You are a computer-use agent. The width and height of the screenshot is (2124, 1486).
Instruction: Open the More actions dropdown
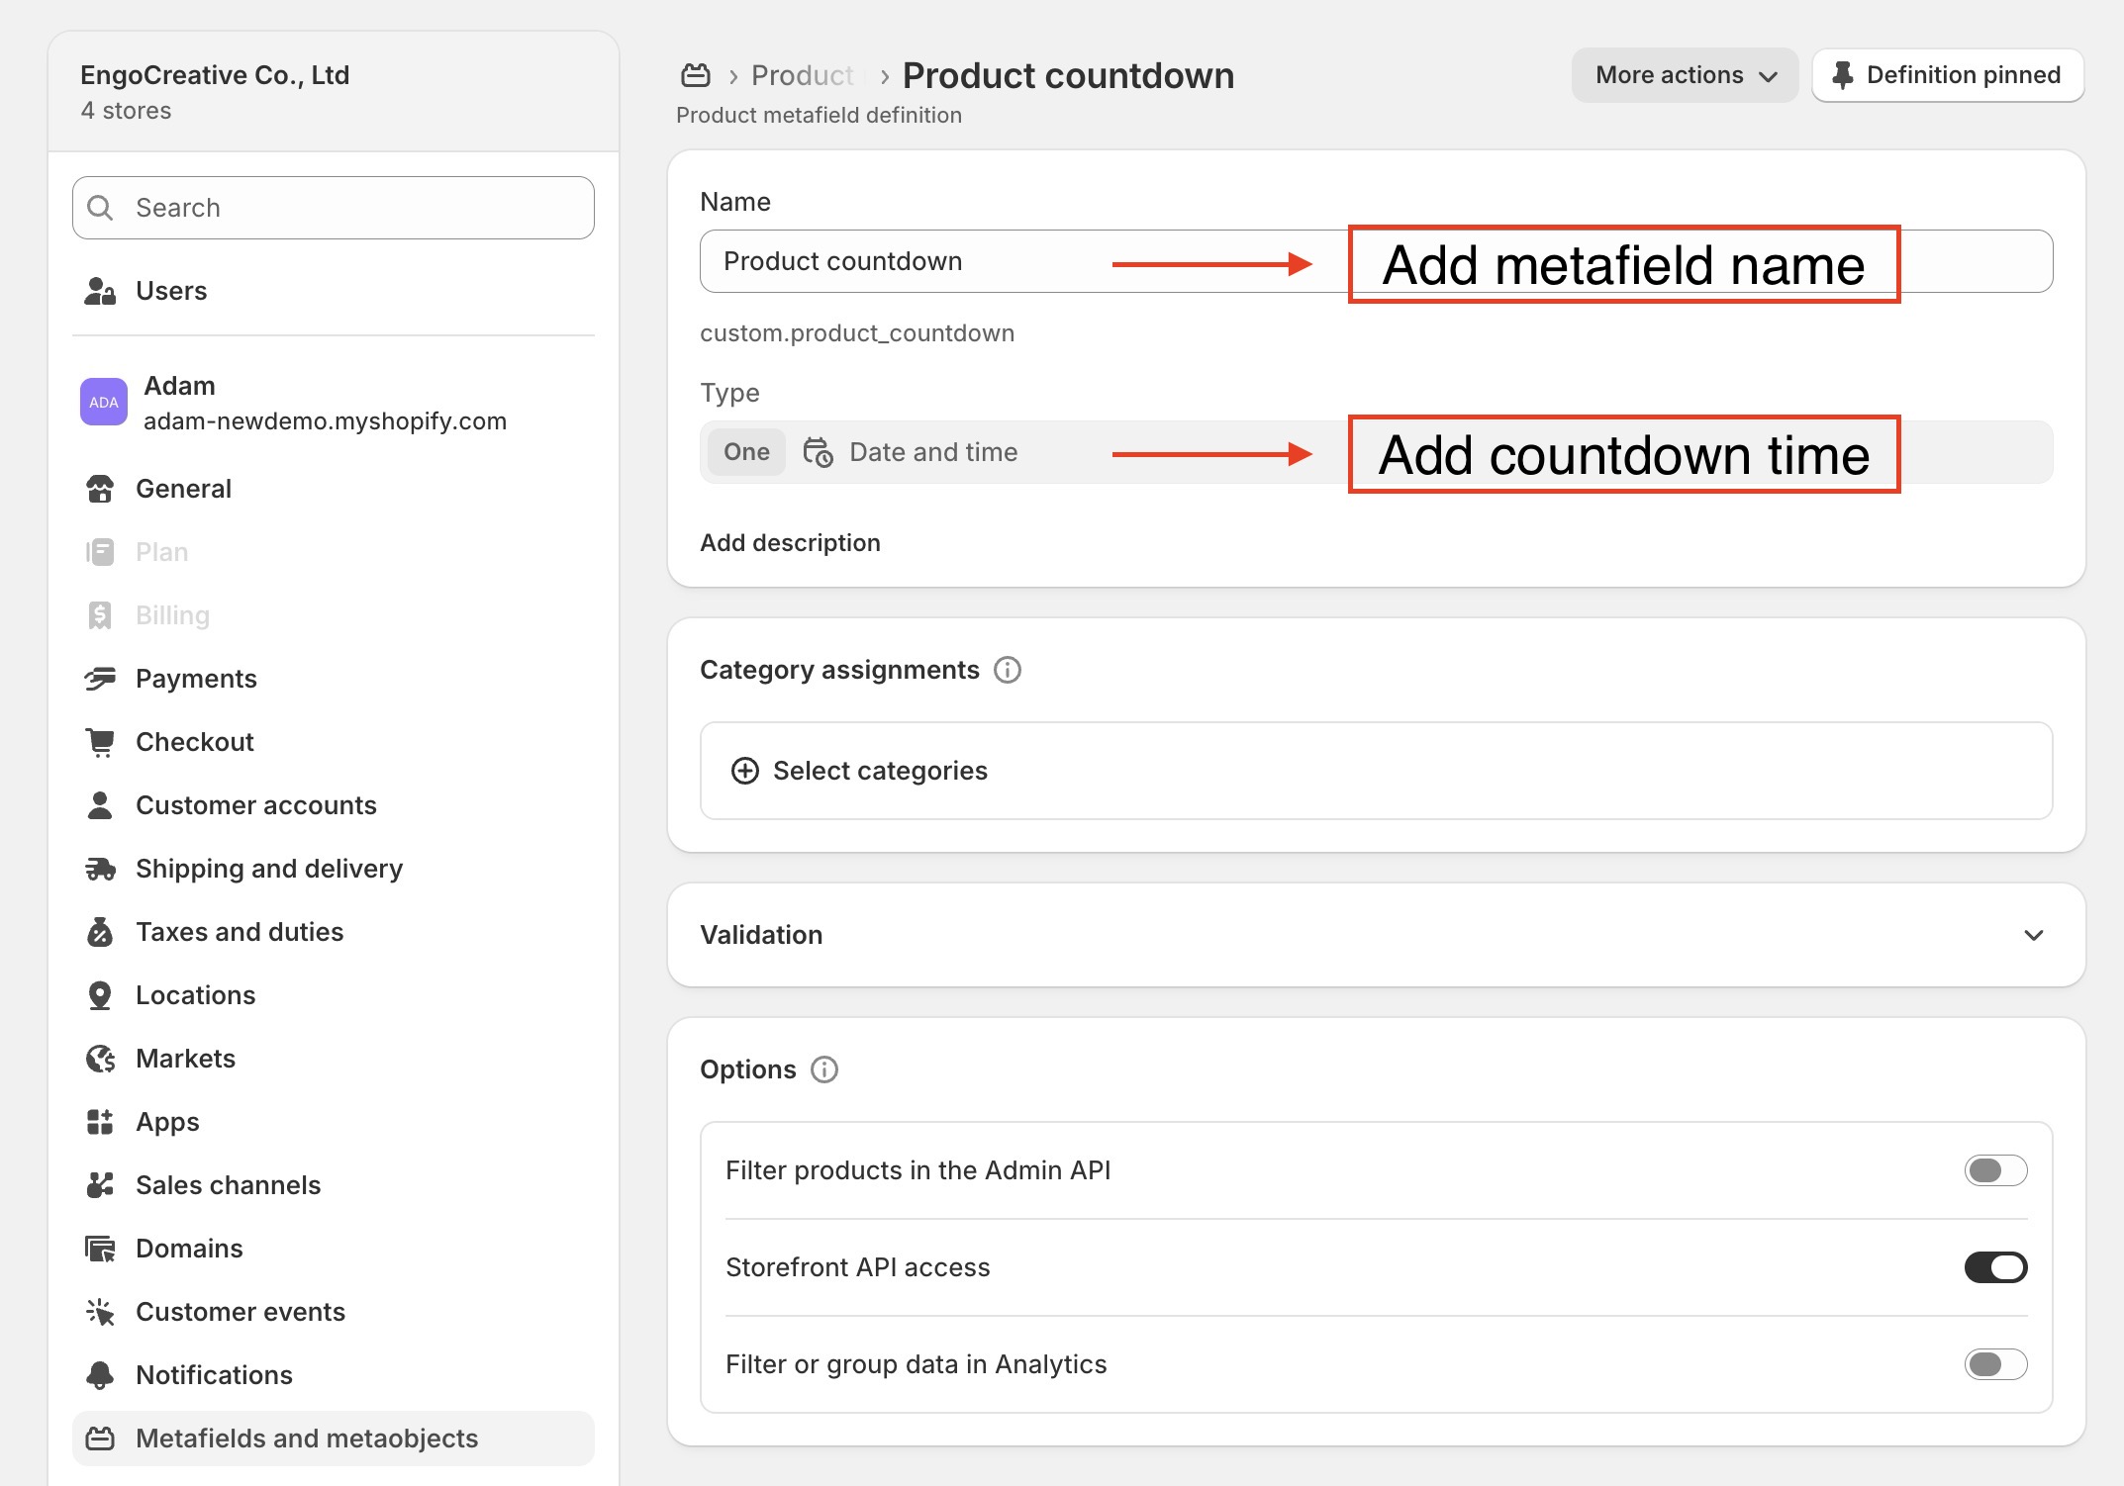coord(1685,75)
